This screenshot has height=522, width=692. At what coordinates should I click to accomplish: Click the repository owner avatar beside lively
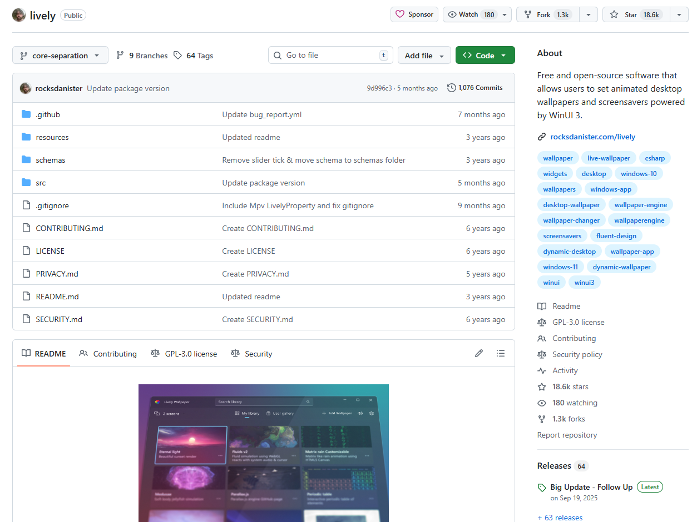pyautogui.click(x=19, y=15)
